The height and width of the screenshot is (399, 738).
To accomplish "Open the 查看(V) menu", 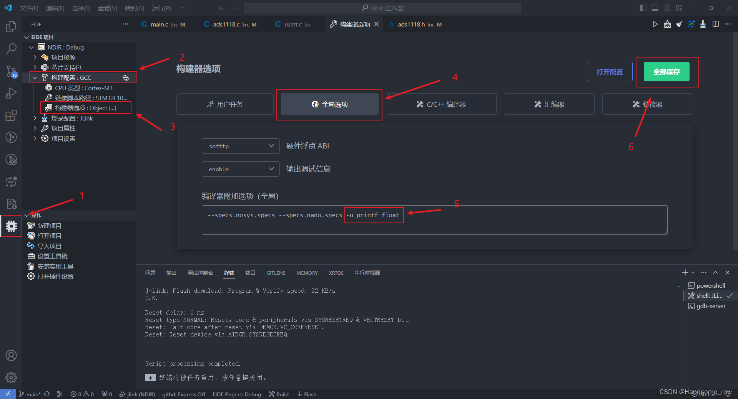I will 107,8.
